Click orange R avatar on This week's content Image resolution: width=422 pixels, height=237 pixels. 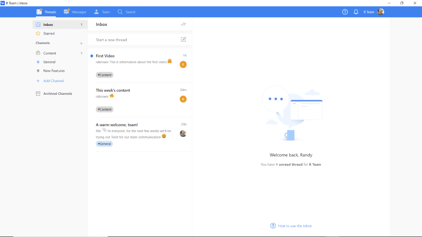pos(183,99)
